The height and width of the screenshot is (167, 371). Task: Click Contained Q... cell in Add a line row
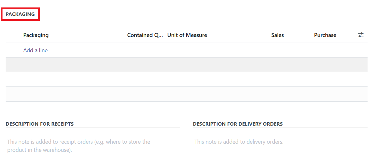145,50
